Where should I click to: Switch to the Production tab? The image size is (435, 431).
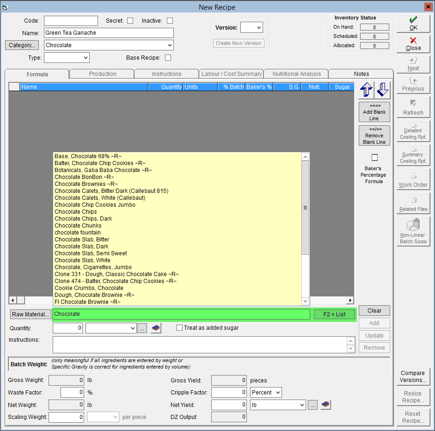pos(103,74)
